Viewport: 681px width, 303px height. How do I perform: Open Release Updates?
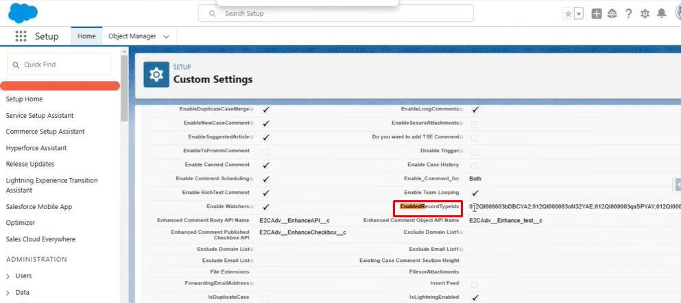point(30,164)
